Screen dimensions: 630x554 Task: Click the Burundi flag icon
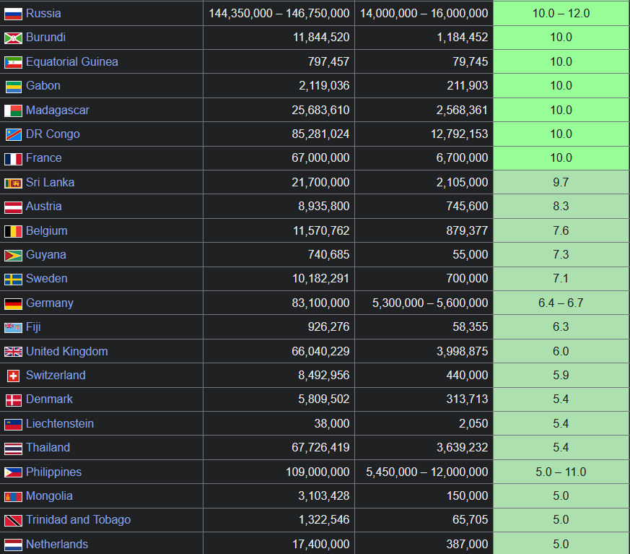pos(13,38)
